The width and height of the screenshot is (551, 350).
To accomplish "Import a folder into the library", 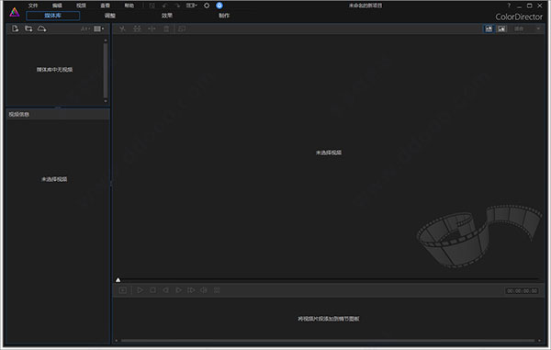I will tap(28, 28).
